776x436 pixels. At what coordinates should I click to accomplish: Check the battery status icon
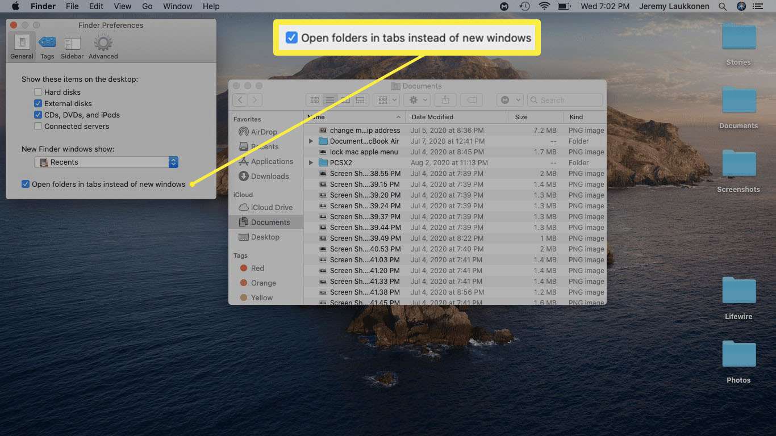(x=564, y=6)
